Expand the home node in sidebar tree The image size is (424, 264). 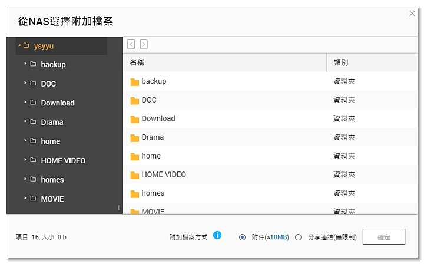point(25,140)
